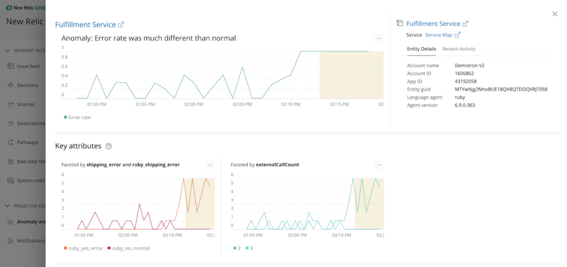This screenshot has width=567, height=267.
Task: Click the Demotron V2 account name value
Action: coord(470,66)
